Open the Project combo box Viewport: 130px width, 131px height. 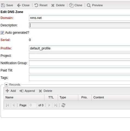coord(79,56)
